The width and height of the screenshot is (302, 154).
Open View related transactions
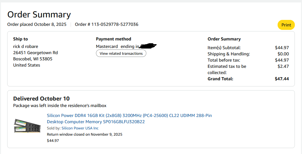point(121,54)
